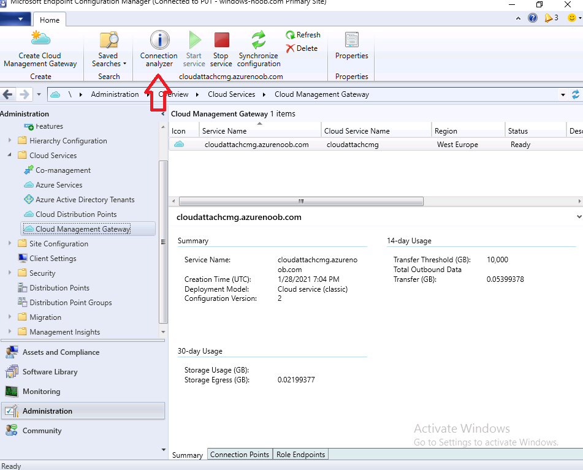Click the West Europe region cell
The width and height of the screenshot is (583, 470).
click(457, 145)
